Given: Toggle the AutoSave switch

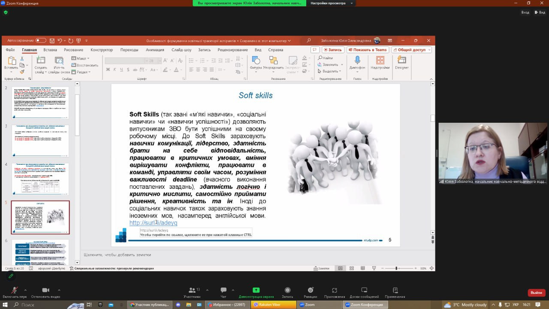Looking at the screenshot, I should [41, 40].
